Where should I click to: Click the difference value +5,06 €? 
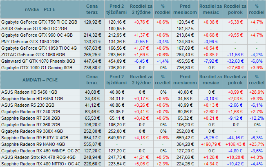point(141,164)
